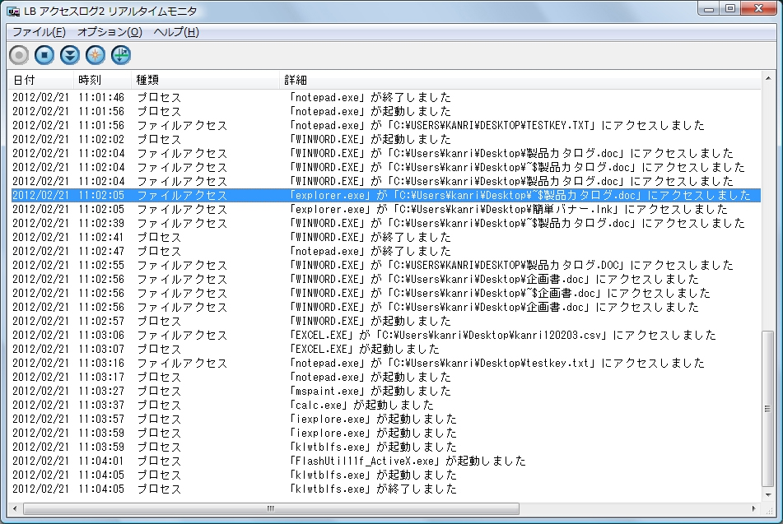Viewport: 783px width, 524px height.
Task: Sort by the 日付 column header
Action: click(25, 81)
